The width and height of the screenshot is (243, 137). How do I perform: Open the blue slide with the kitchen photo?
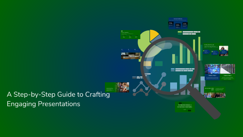tap(130, 54)
